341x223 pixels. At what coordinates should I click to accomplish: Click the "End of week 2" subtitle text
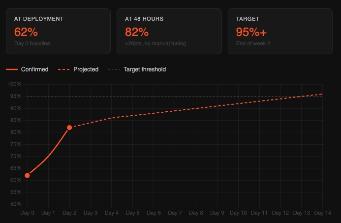click(253, 44)
